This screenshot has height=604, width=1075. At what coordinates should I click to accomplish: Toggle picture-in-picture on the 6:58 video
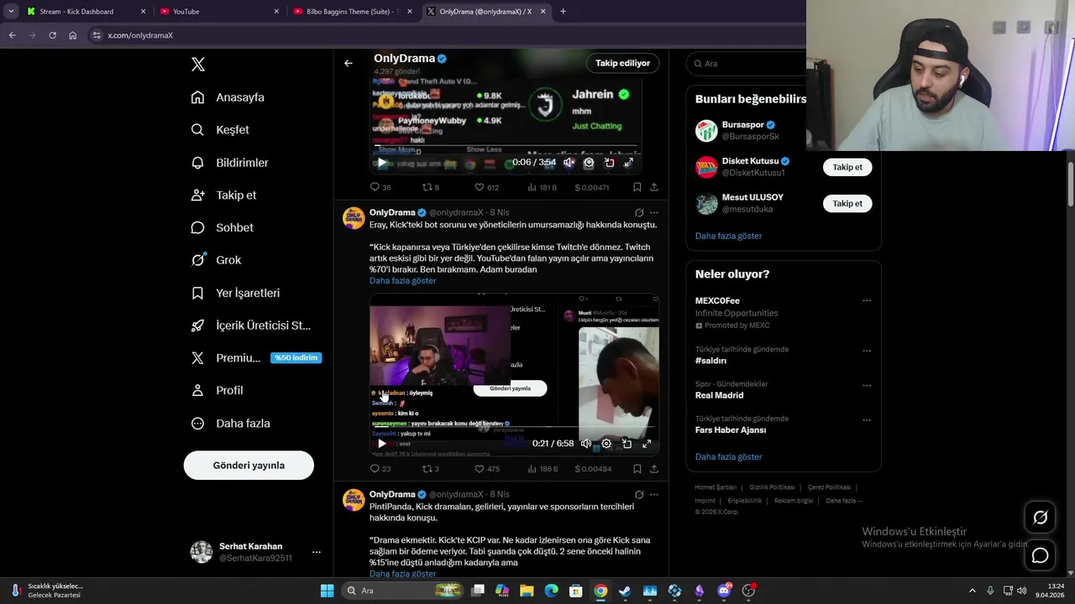[627, 444]
